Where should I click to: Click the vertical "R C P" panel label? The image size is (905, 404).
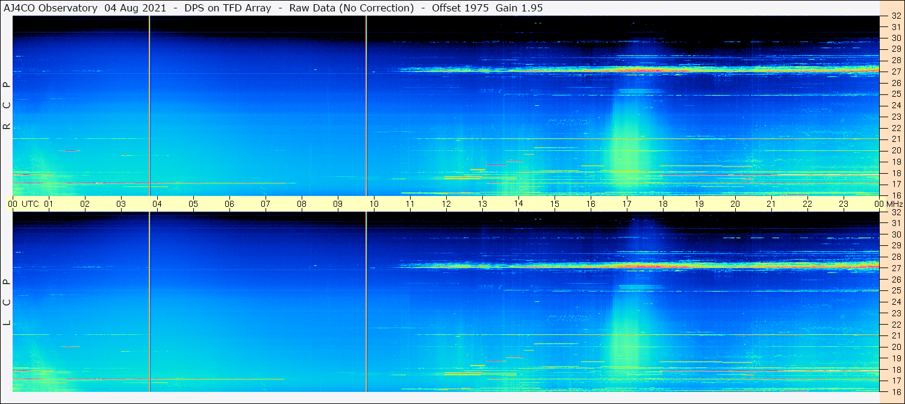click(x=7, y=105)
